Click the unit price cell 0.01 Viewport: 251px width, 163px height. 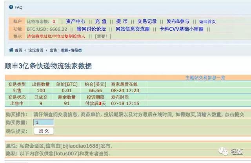pos(67,90)
